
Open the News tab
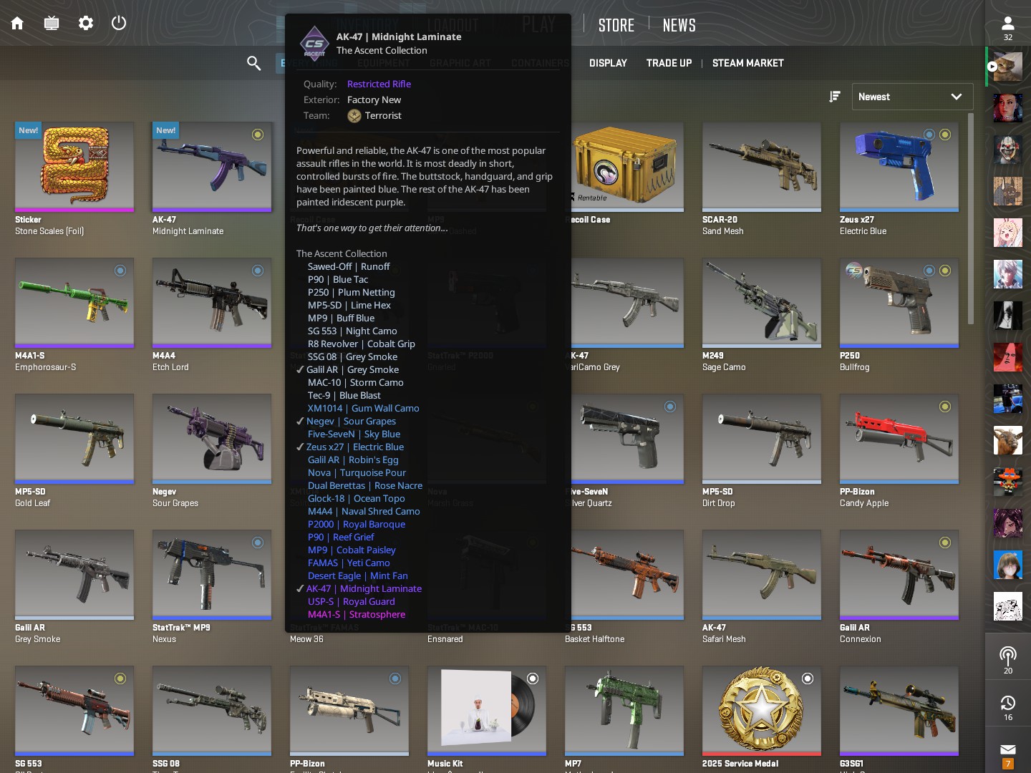click(x=679, y=25)
